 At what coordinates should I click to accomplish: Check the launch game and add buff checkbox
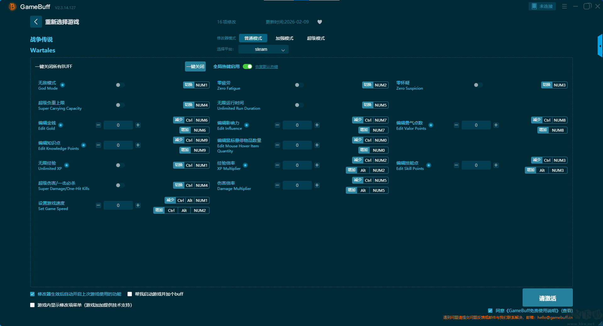[130, 294]
